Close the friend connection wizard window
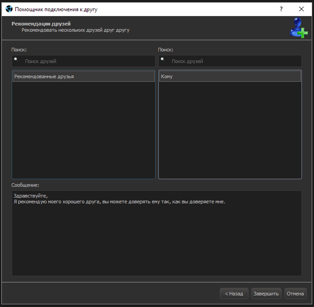This screenshot has width=314, height=307. pyautogui.click(x=301, y=9)
